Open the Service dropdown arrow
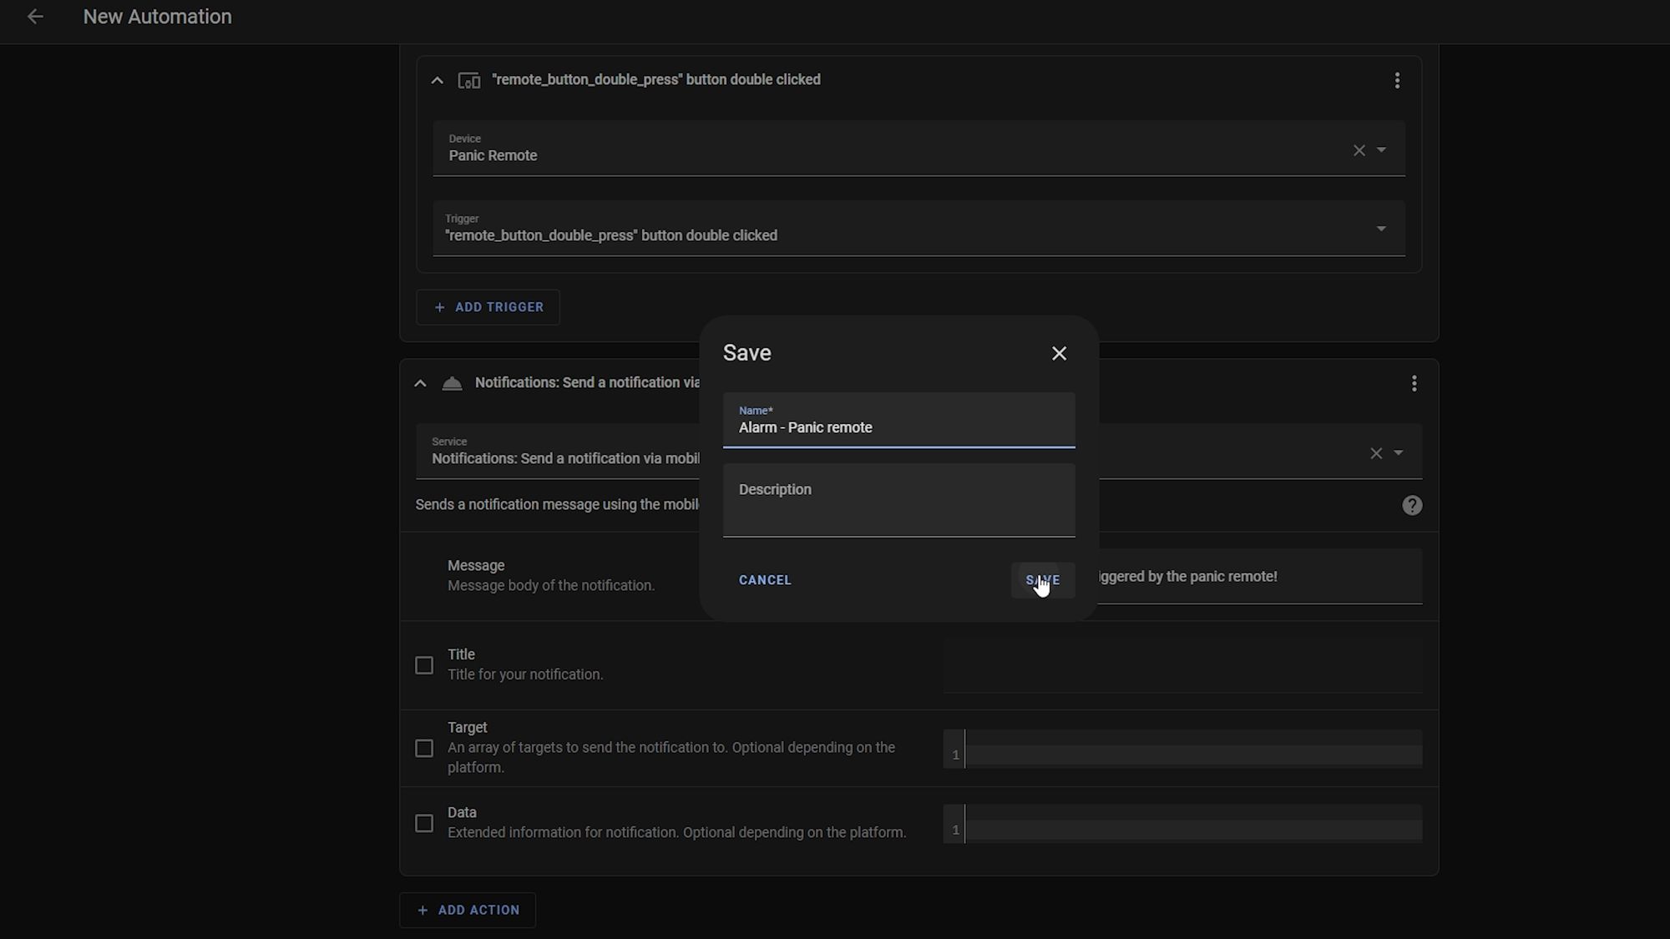 pos(1398,453)
